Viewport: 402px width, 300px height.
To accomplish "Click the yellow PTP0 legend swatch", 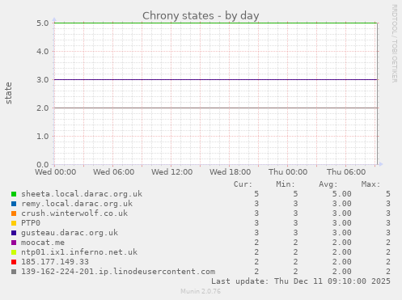I will click(14, 223).
